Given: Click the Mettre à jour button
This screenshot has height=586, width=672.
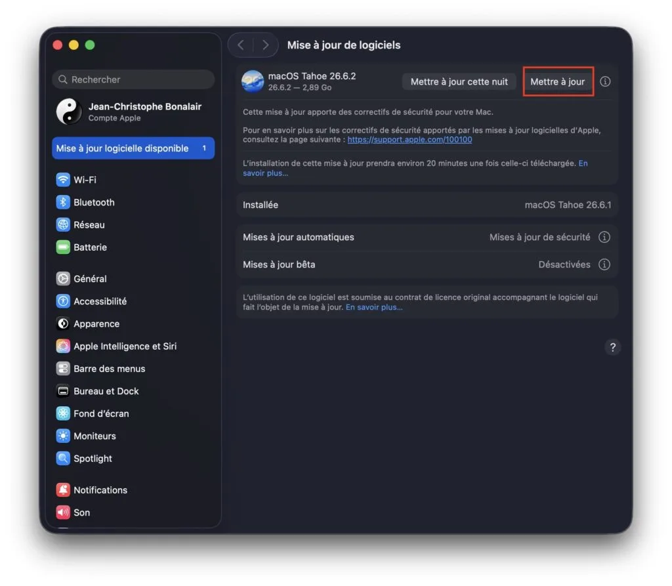Looking at the screenshot, I should click(x=558, y=82).
